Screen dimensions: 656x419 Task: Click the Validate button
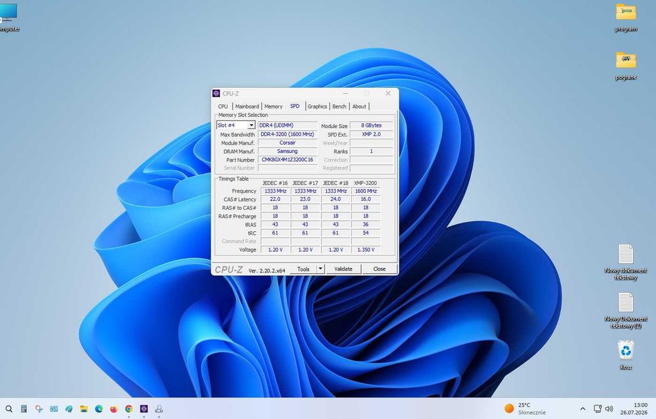click(x=343, y=269)
